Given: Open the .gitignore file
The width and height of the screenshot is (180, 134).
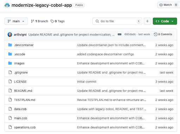Looking at the screenshot, I should (21, 72).
